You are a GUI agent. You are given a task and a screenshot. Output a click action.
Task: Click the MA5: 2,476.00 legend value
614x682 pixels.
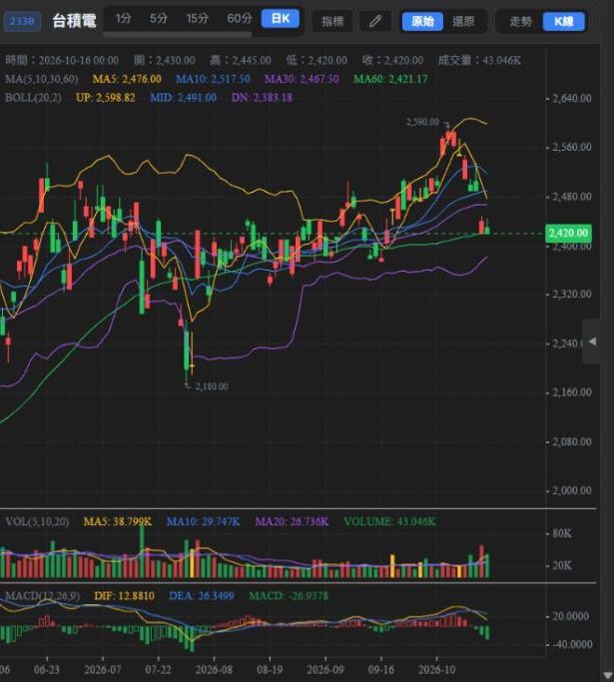tap(127, 79)
